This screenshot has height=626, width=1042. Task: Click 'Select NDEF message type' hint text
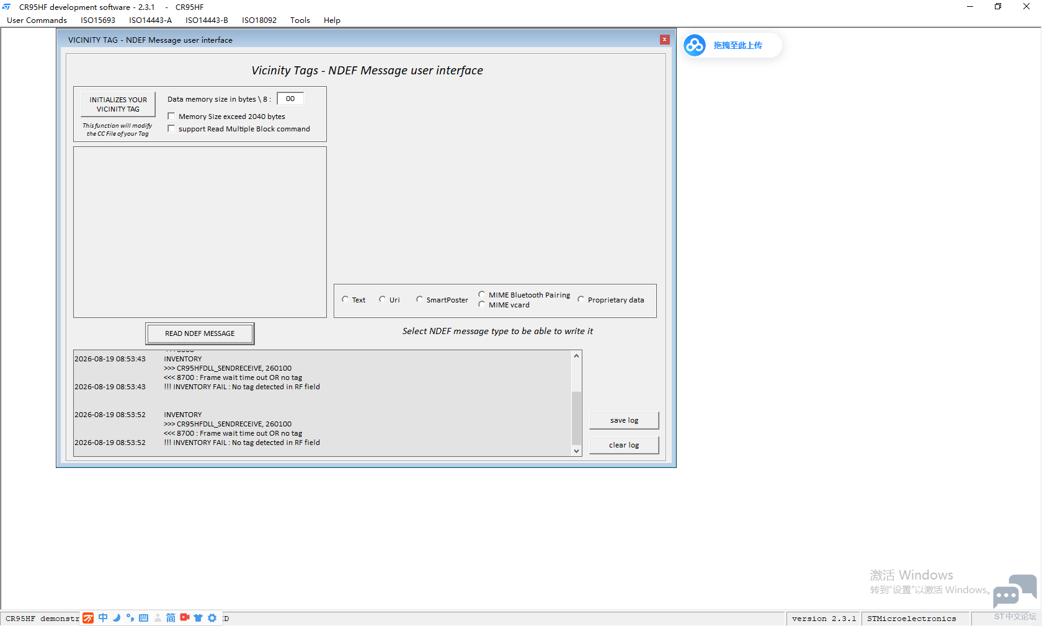pos(497,331)
